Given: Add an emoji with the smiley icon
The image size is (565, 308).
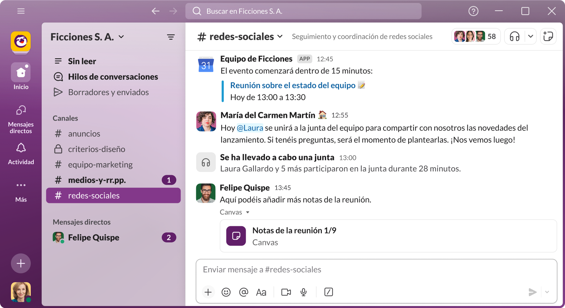Looking at the screenshot, I should coord(226,292).
